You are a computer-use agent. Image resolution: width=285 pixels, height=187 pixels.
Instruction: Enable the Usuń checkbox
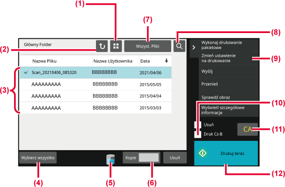[x=198, y=125]
